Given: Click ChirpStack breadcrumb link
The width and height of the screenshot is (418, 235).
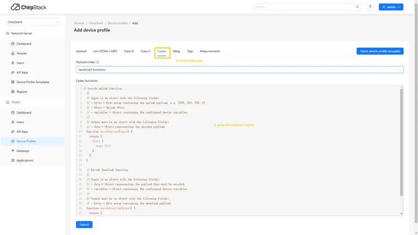Looking at the screenshot, I should click(x=96, y=23).
